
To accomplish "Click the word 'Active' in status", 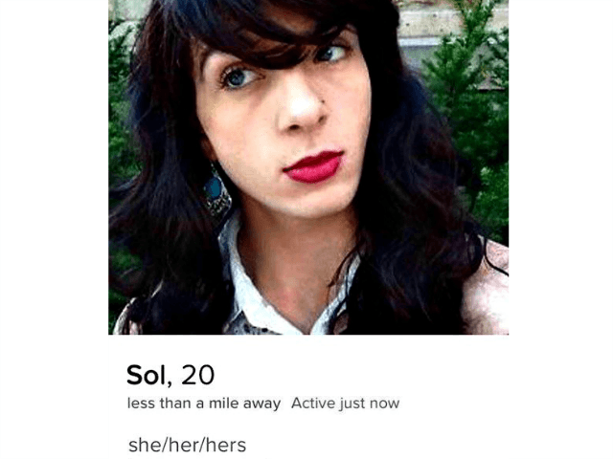I will tap(313, 403).
